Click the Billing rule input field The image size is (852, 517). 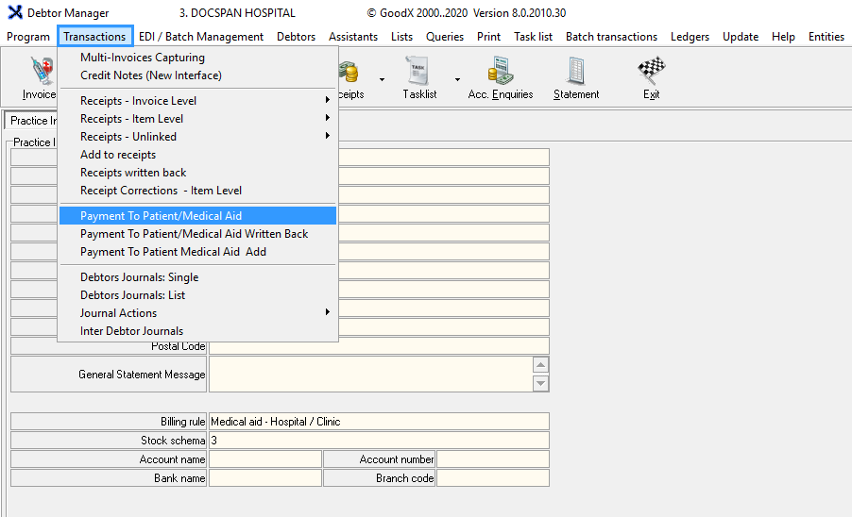coord(378,422)
